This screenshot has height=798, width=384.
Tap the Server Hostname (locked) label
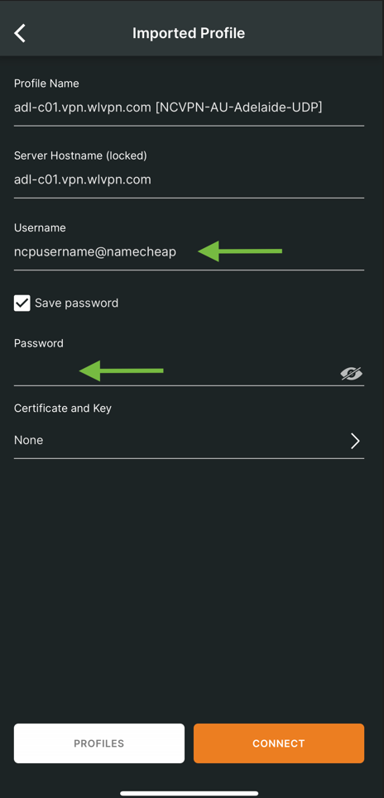[x=80, y=155]
